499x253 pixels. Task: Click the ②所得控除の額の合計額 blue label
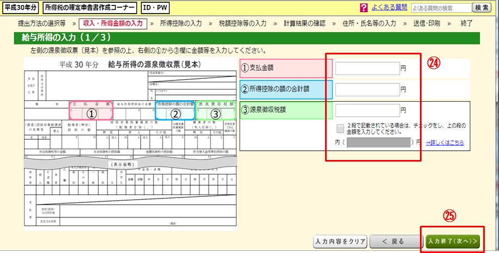286,90
